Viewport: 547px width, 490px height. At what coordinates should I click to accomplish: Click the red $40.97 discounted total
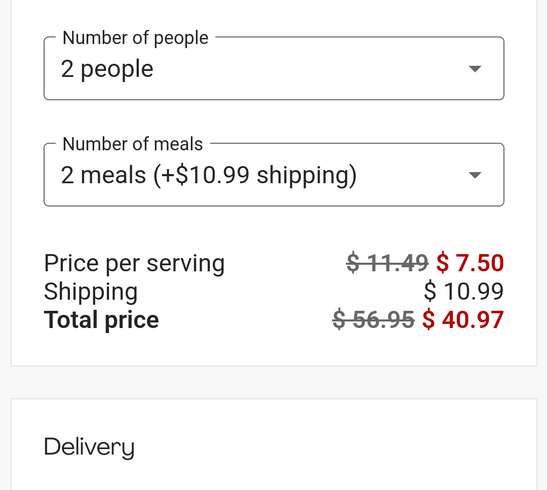pyautogui.click(x=463, y=320)
